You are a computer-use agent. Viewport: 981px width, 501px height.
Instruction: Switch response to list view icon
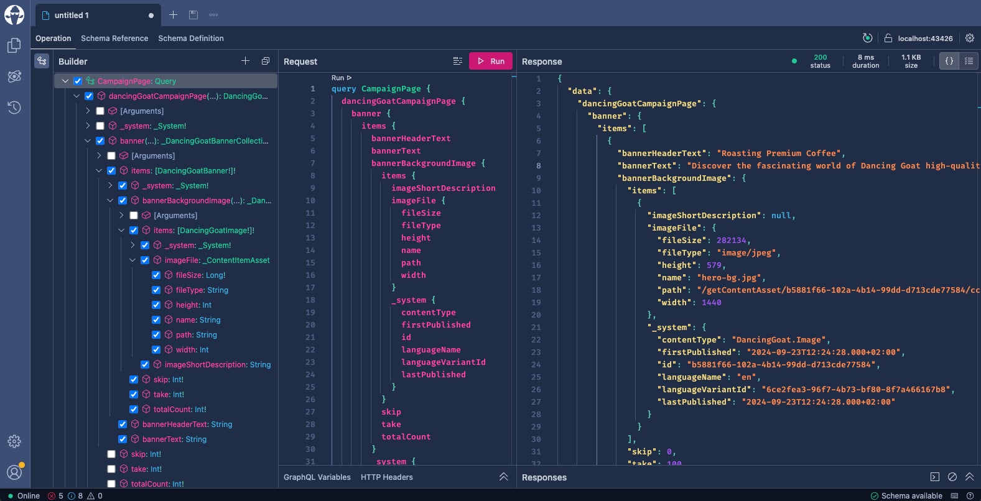969,61
